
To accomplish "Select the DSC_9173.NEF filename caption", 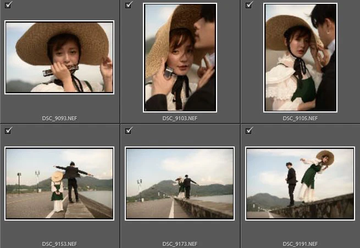I will click(180, 243).
